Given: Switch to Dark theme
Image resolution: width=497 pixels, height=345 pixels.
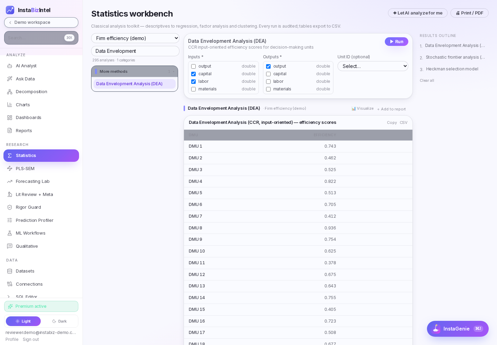Looking at the screenshot, I should pyautogui.click(x=59, y=321).
